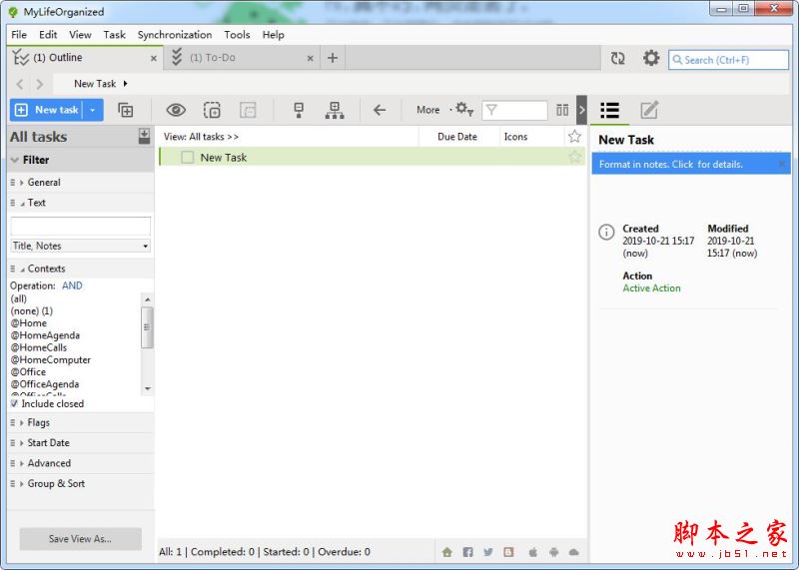799x570 pixels.
Task: Click the synchronize icon
Action: (617, 58)
